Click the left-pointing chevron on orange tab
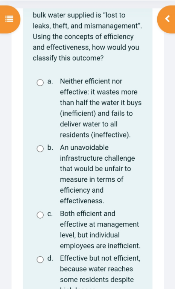 point(167,19)
